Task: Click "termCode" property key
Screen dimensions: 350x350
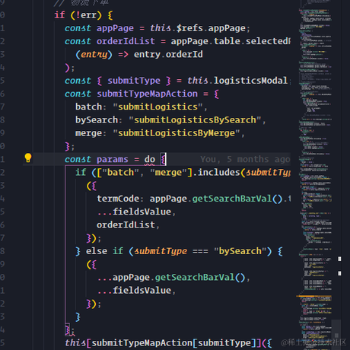Action: click(x=118, y=199)
